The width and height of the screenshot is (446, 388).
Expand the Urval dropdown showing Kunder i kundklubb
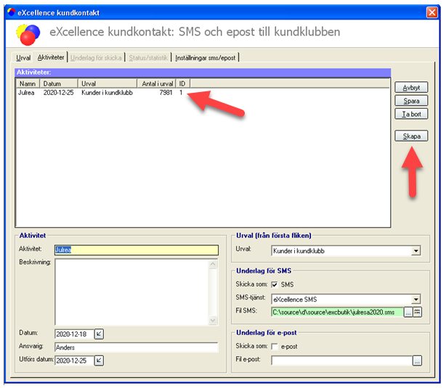[415, 250]
